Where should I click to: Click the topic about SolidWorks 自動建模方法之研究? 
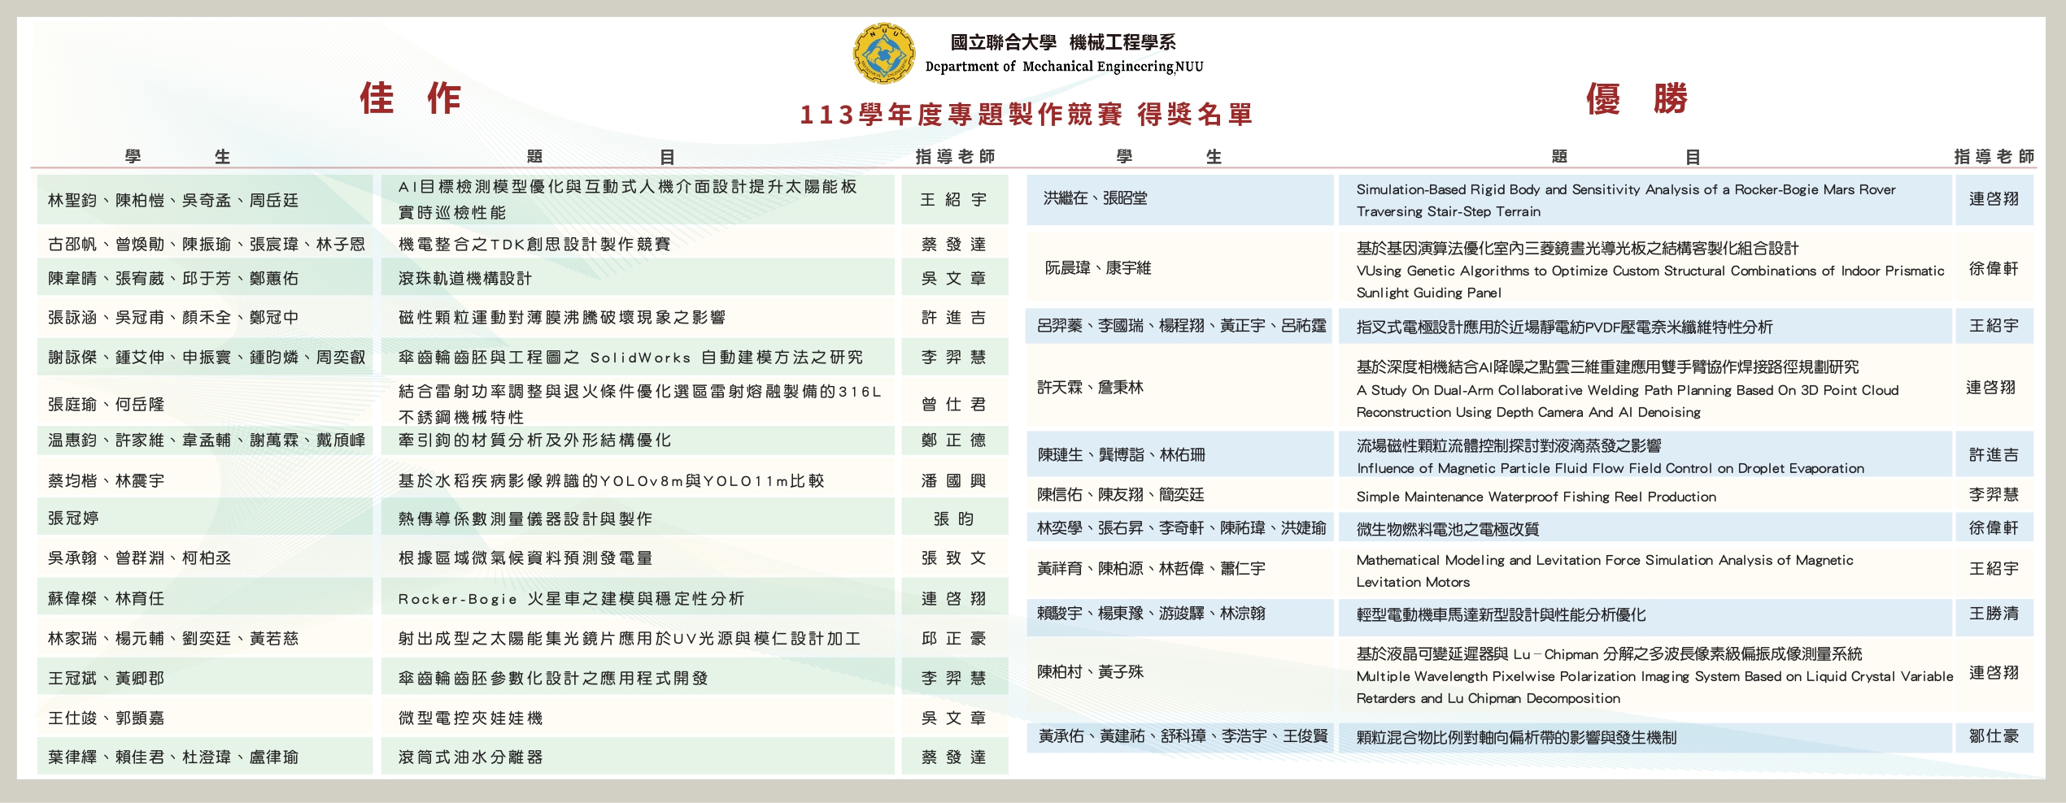point(630,357)
